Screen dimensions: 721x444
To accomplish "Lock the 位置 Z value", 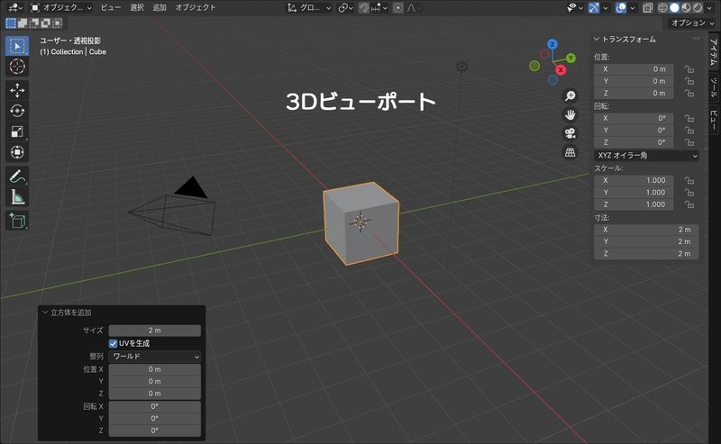I will (689, 94).
